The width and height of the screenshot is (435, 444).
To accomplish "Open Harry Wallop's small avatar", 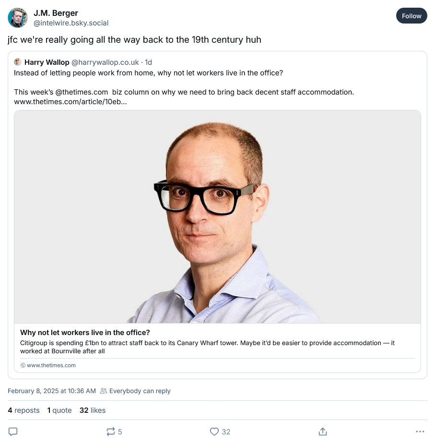I will coord(18,62).
